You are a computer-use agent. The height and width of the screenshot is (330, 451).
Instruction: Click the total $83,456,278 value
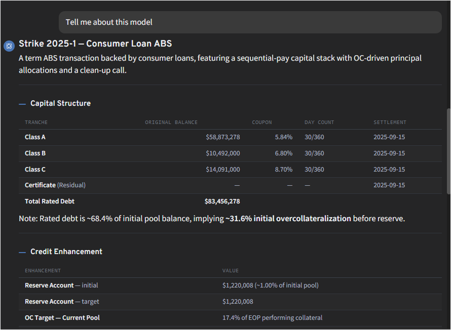click(222, 201)
